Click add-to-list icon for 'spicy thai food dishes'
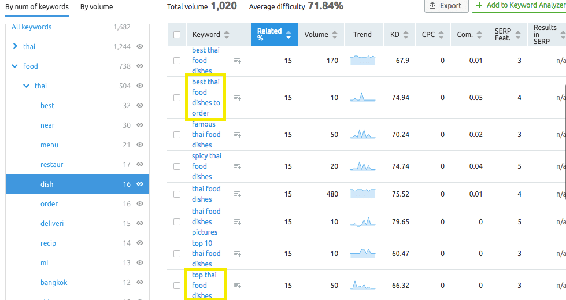Viewport: 566px width, 300px height. (x=237, y=166)
